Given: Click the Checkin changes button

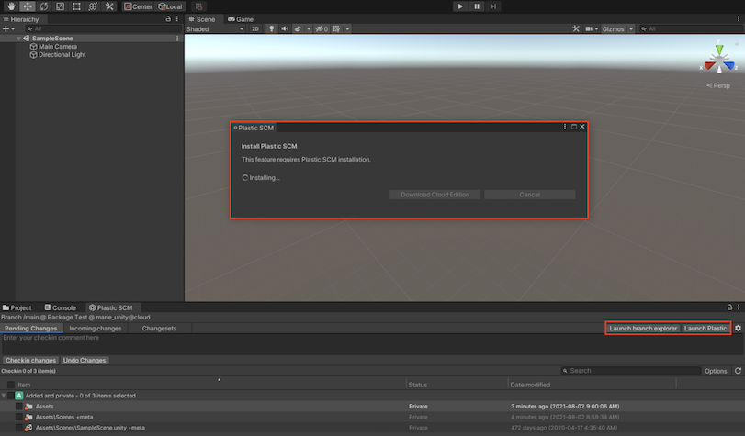Looking at the screenshot, I should click(30, 361).
